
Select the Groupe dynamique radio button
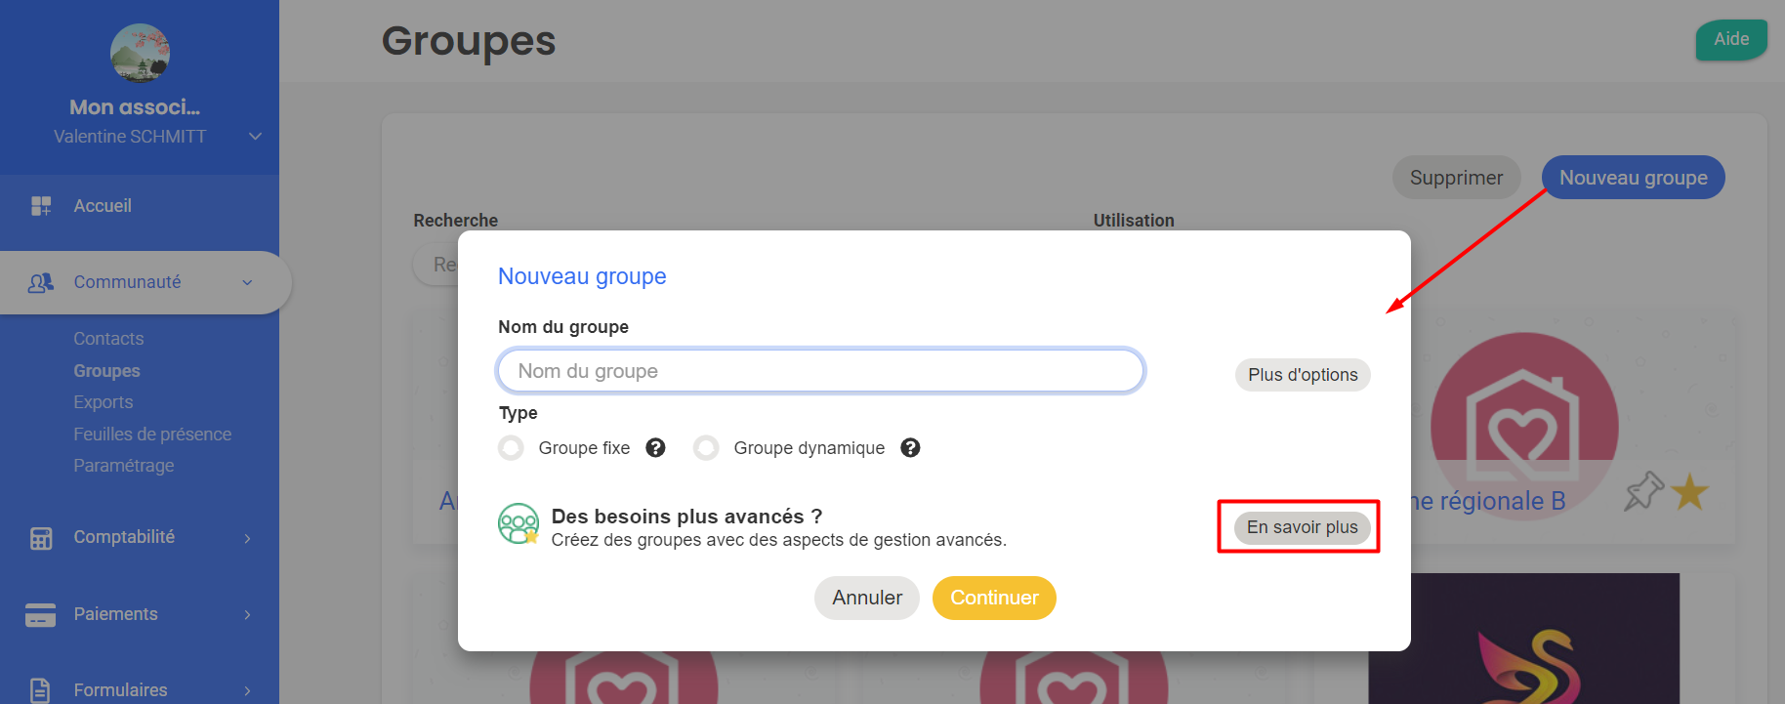point(706,448)
